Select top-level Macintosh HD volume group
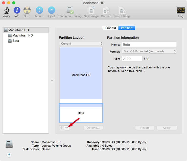The image size is (187, 161). click(26, 30)
